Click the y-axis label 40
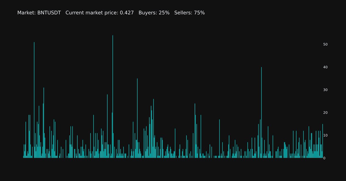 (326, 67)
